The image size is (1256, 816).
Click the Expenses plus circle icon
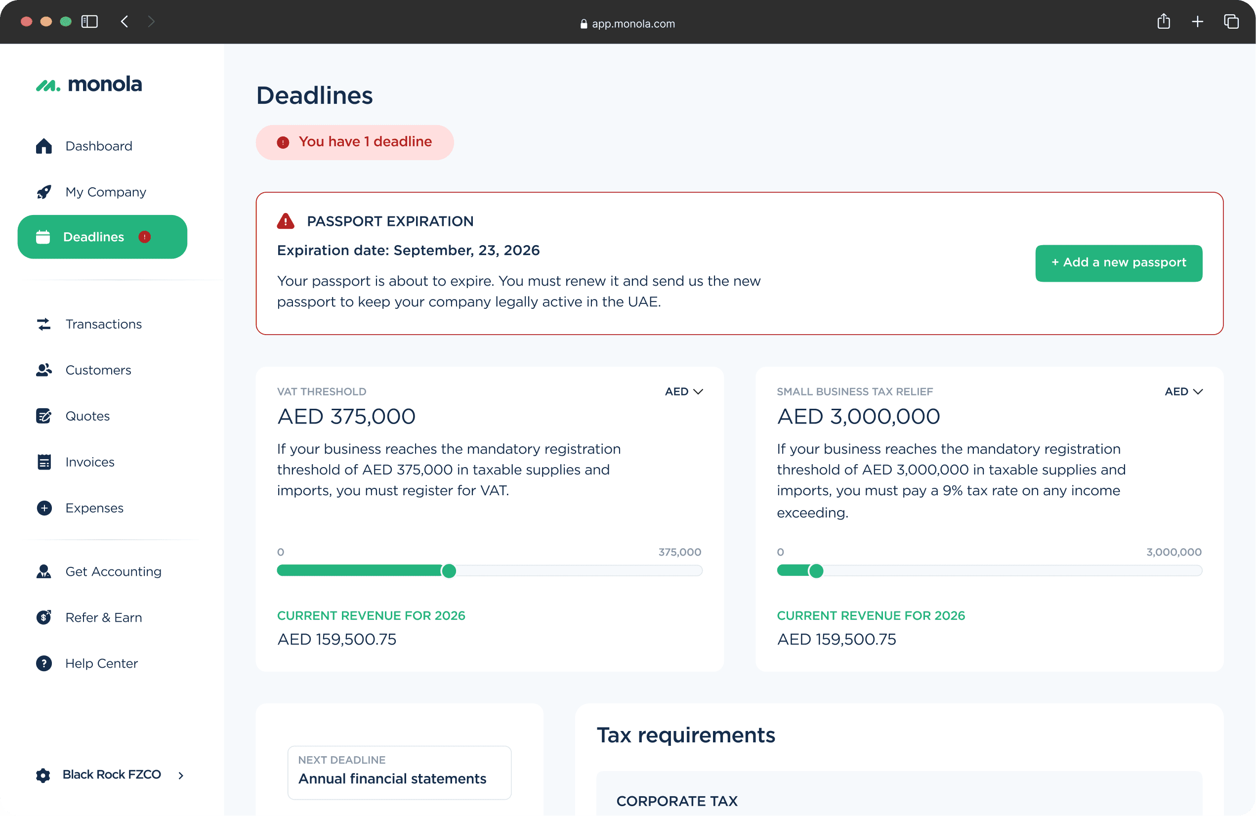click(x=44, y=508)
